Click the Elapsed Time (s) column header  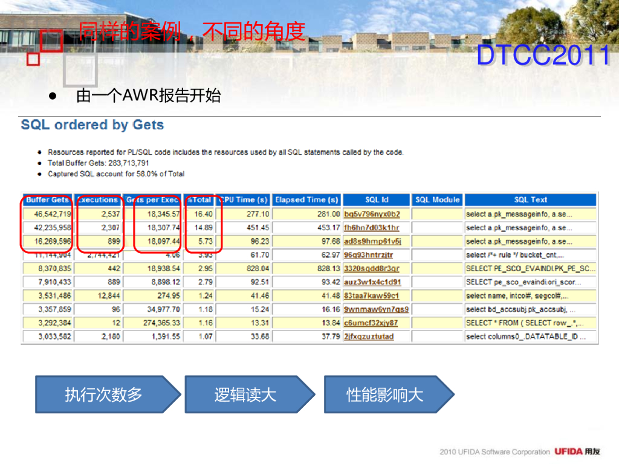pos(306,200)
